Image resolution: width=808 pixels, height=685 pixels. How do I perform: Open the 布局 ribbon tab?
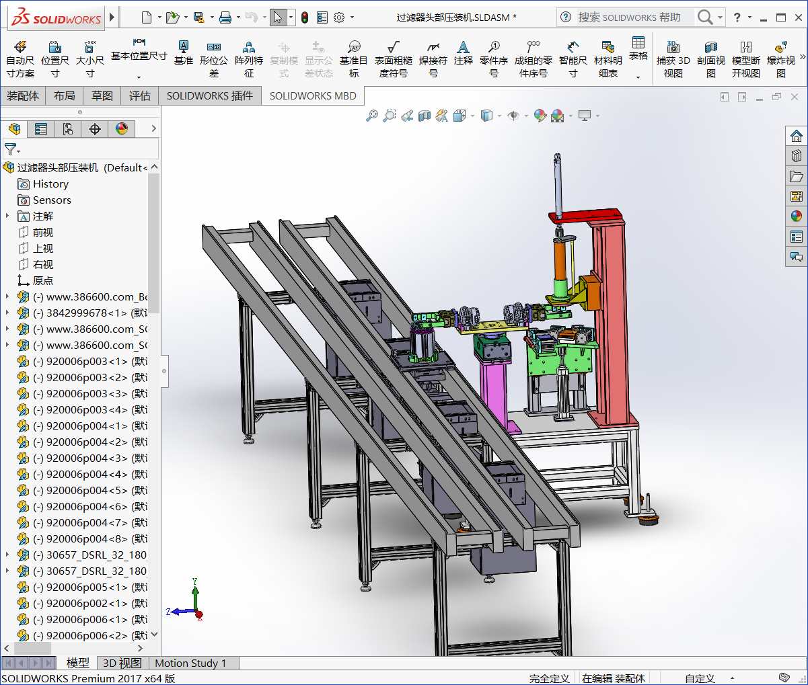[x=65, y=96]
